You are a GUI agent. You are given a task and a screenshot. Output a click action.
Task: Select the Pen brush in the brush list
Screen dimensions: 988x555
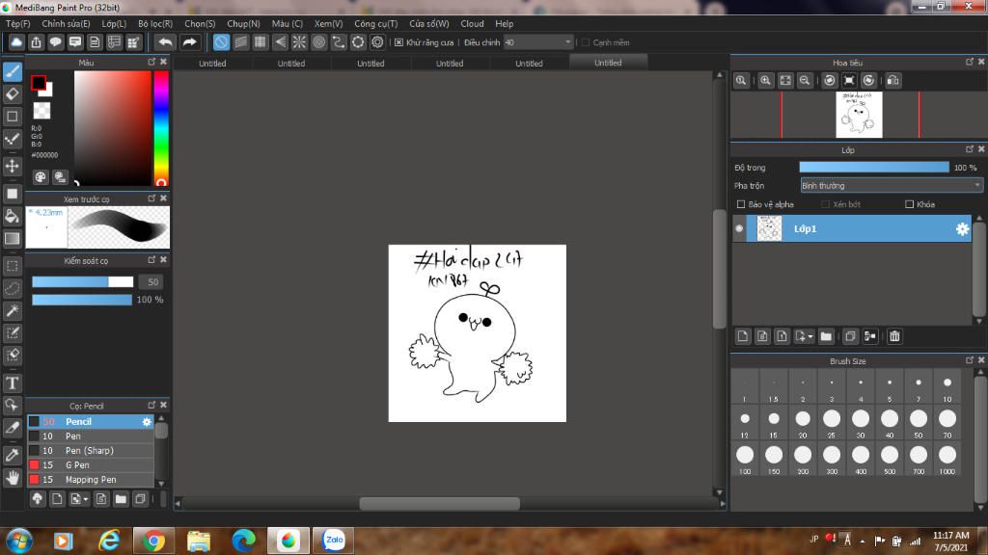point(91,436)
